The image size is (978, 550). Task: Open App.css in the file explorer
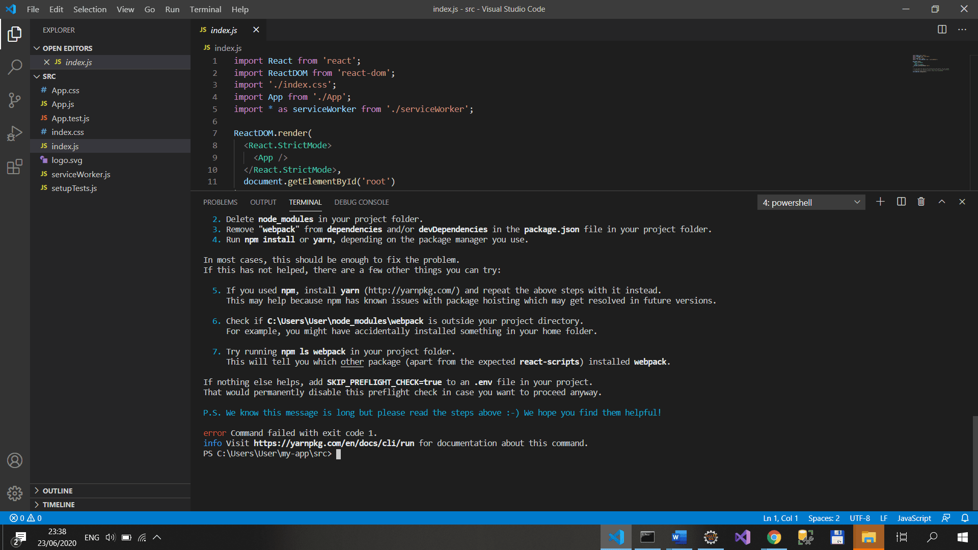click(111, 90)
